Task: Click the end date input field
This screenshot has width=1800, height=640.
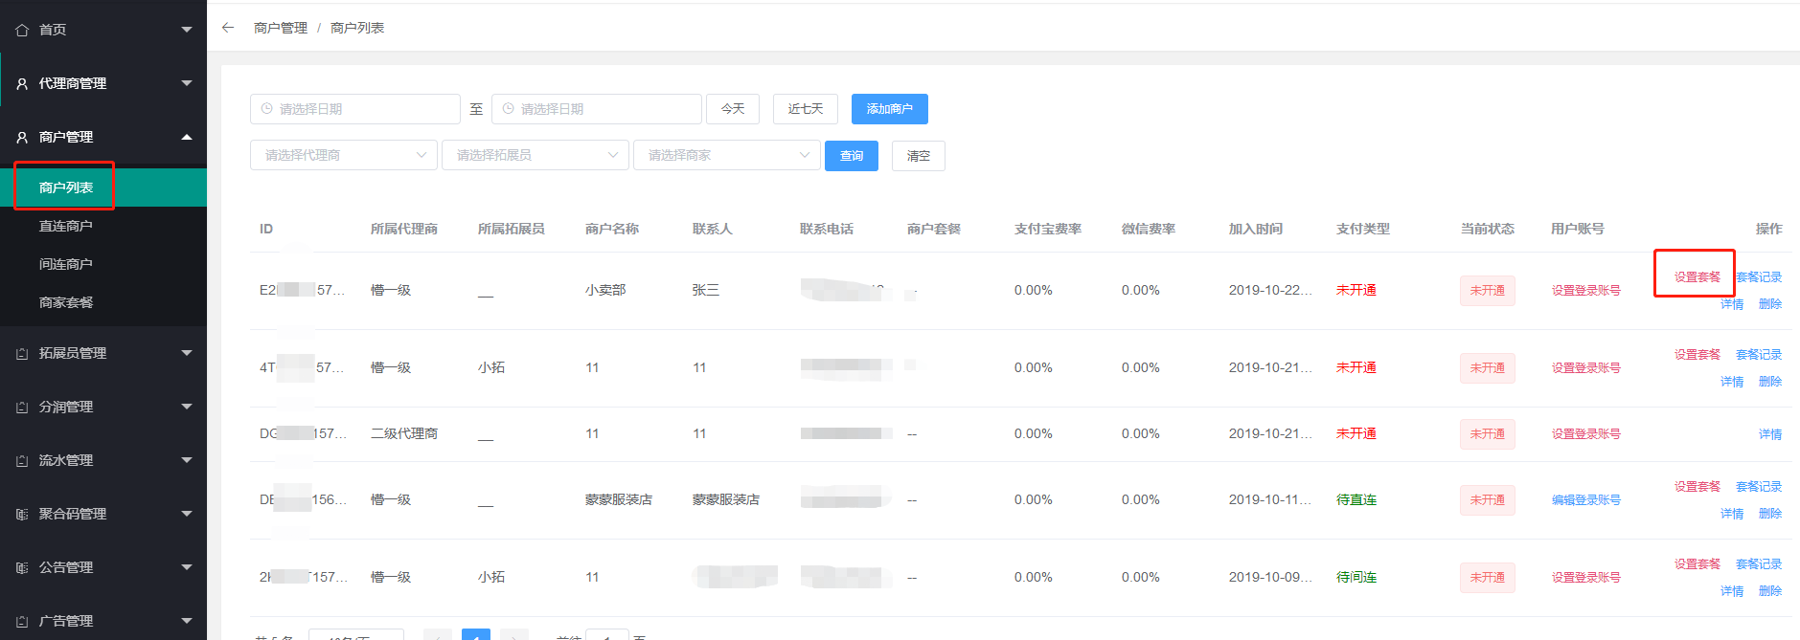Action: coord(597,109)
